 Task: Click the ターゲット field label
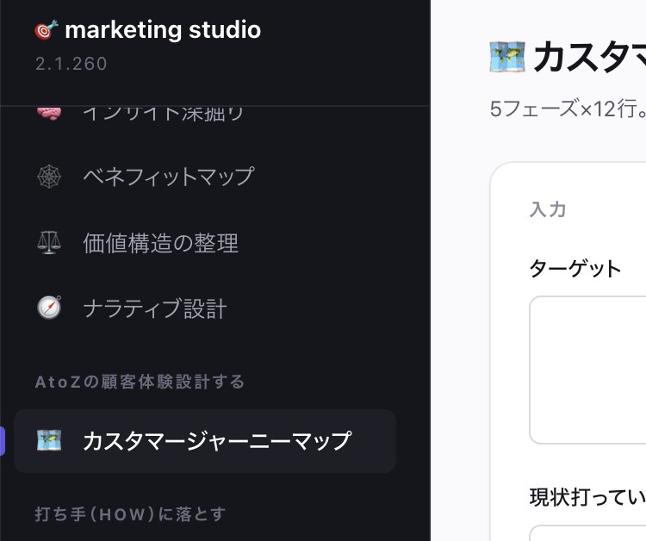(x=575, y=269)
